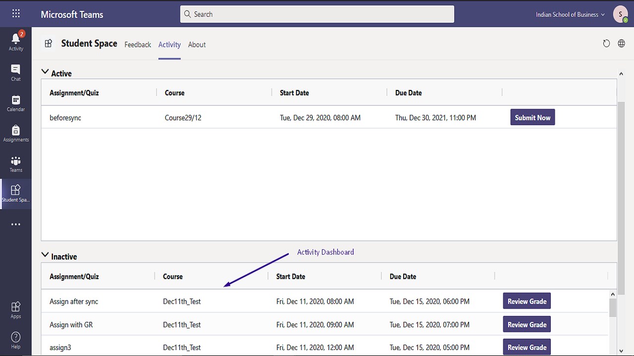Click Fri, Dec 11, 2020, 12:00 AM cell
The width and height of the screenshot is (634, 356).
(x=315, y=348)
